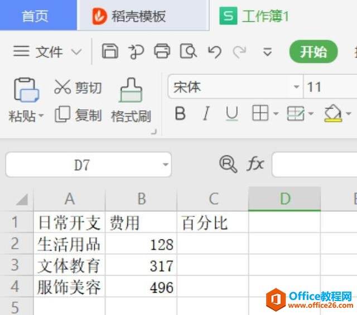357x315 pixels.
Task: Click cell with value 128
Action: click(x=141, y=244)
